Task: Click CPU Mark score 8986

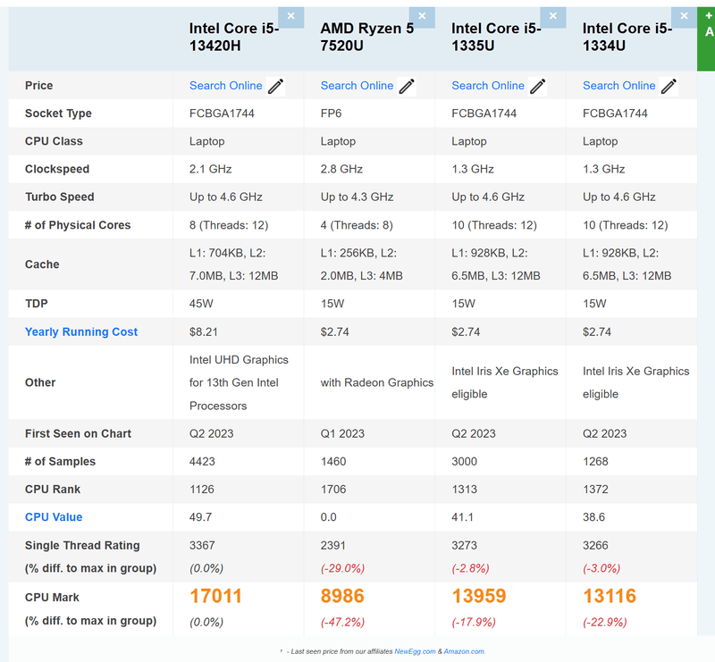Action: point(342,597)
